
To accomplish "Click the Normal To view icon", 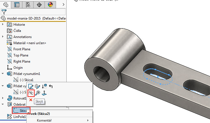I will [x=44, y=93].
